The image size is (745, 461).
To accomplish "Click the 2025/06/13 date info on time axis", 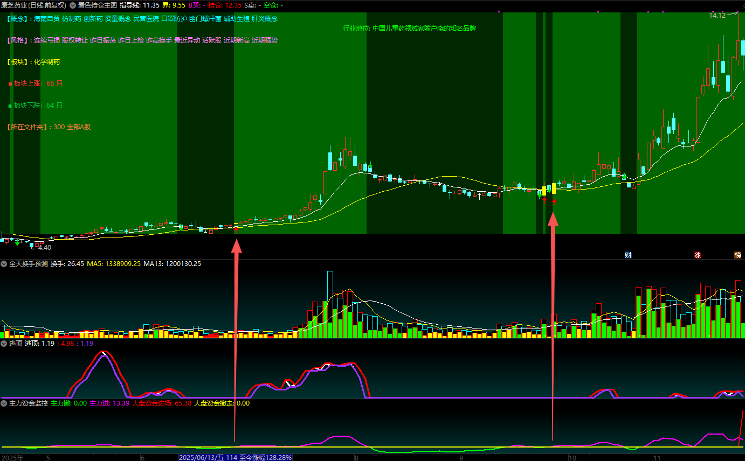I will (235, 457).
